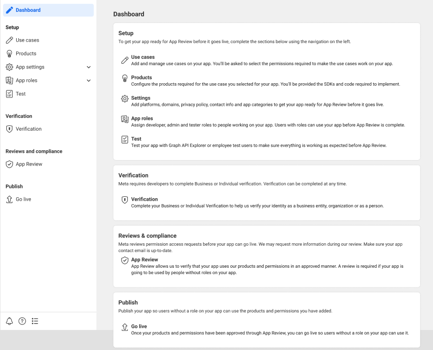Click the Products link in Setup card
Screen dimensions: 433x350
[x=142, y=77]
